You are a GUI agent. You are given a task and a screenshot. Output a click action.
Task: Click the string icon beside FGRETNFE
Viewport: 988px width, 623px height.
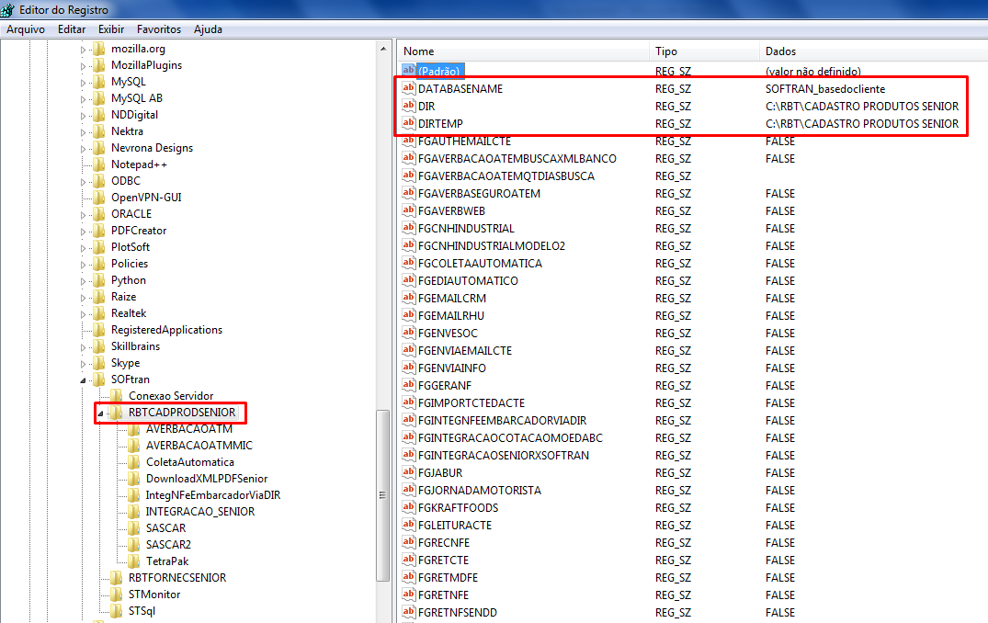[x=409, y=595]
